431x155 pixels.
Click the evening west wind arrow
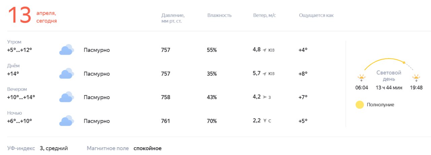(x=265, y=97)
